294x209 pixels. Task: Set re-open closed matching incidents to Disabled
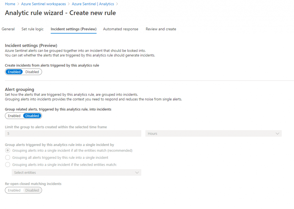[32, 190]
